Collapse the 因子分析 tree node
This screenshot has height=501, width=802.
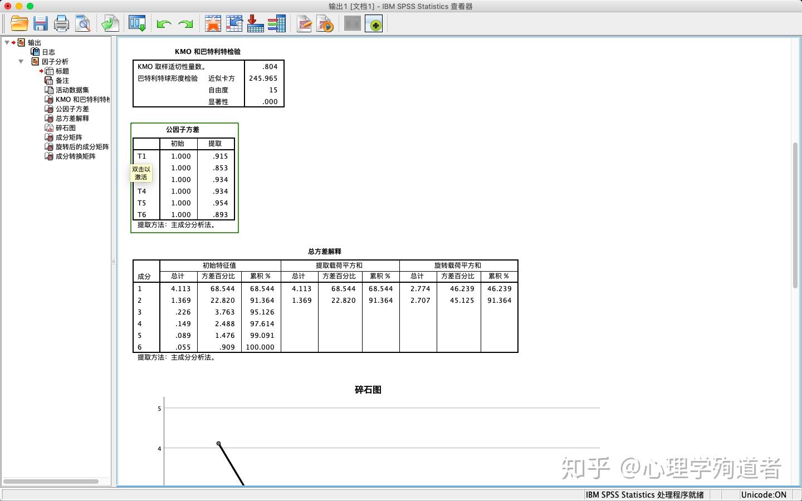[21, 61]
